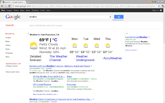This screenshot has height=103, width=165.
Task: Select Shopping in the black navigation bar
Action: coord(35,10)
